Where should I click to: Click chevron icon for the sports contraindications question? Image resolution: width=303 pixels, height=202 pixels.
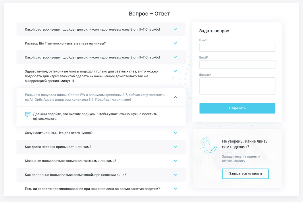pyautogui.click(x=175, y=189)
